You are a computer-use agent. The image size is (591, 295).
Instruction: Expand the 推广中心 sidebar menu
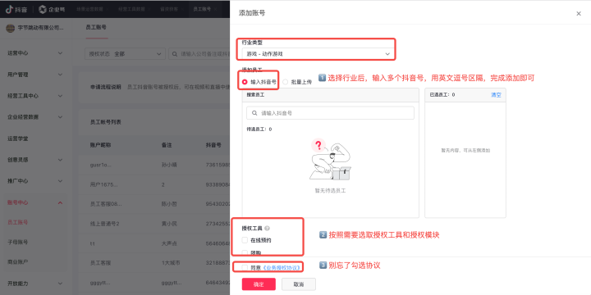click(x=35, y=181)
